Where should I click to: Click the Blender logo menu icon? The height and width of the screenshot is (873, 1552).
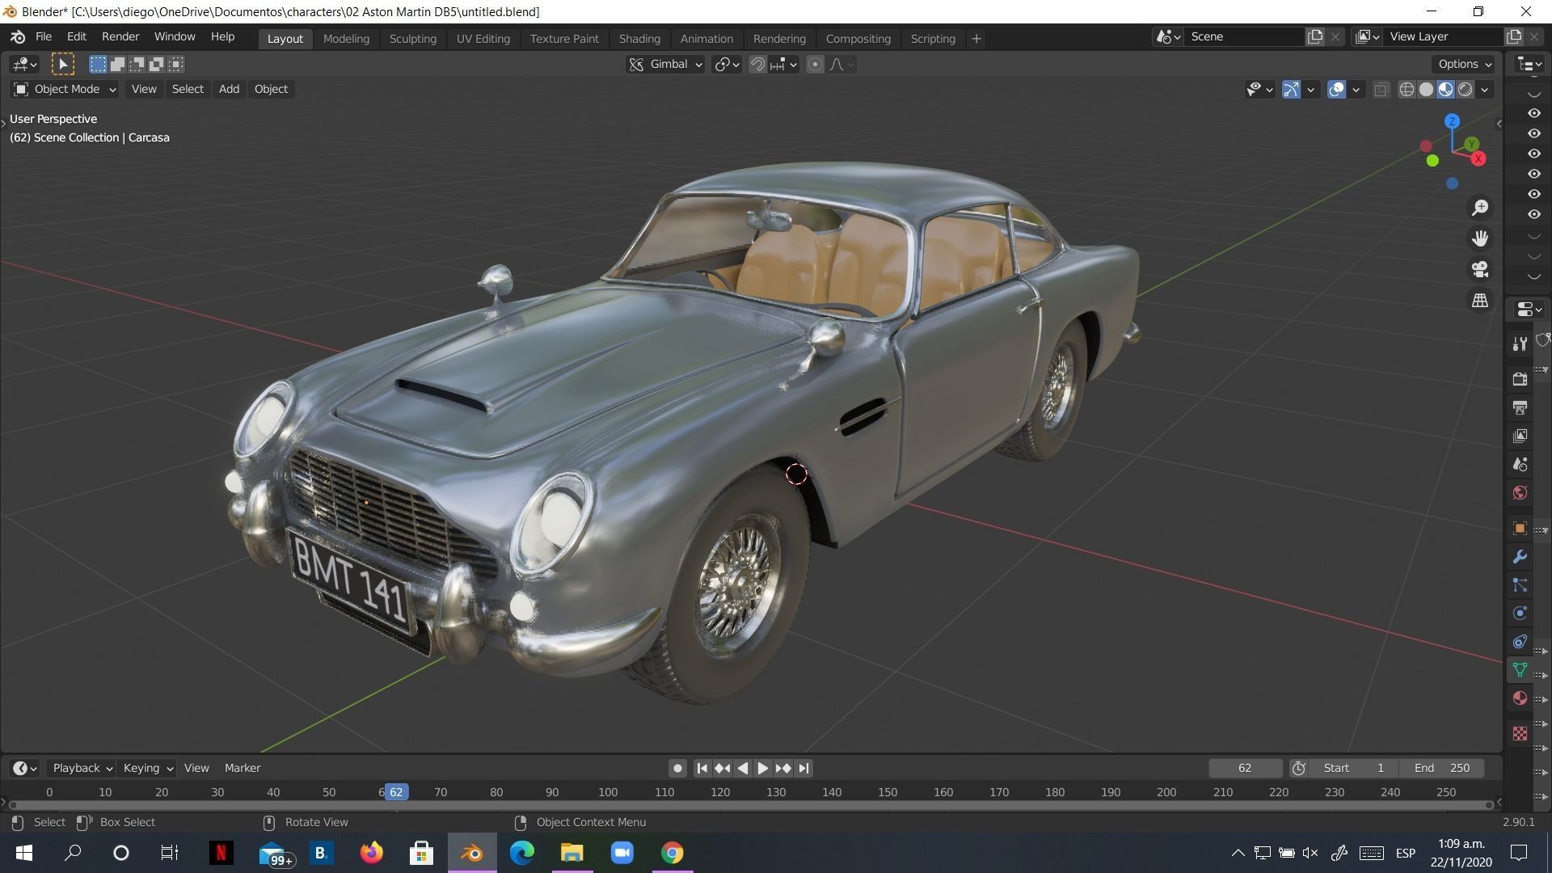tap(18, 37)
